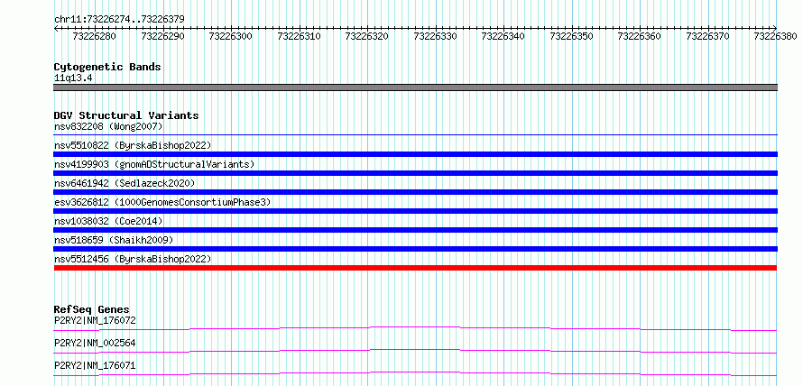Image resolution: width=803 pixels, height=386 pixels.
Task: Click ruler coordinate 73226290
Action: point(162,36)
